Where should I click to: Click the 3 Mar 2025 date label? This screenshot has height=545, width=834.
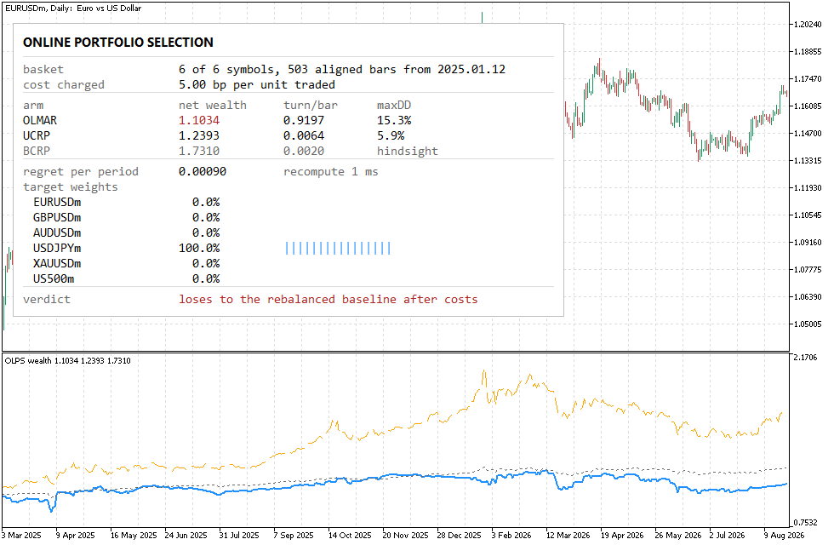click(x=21, y=536)
